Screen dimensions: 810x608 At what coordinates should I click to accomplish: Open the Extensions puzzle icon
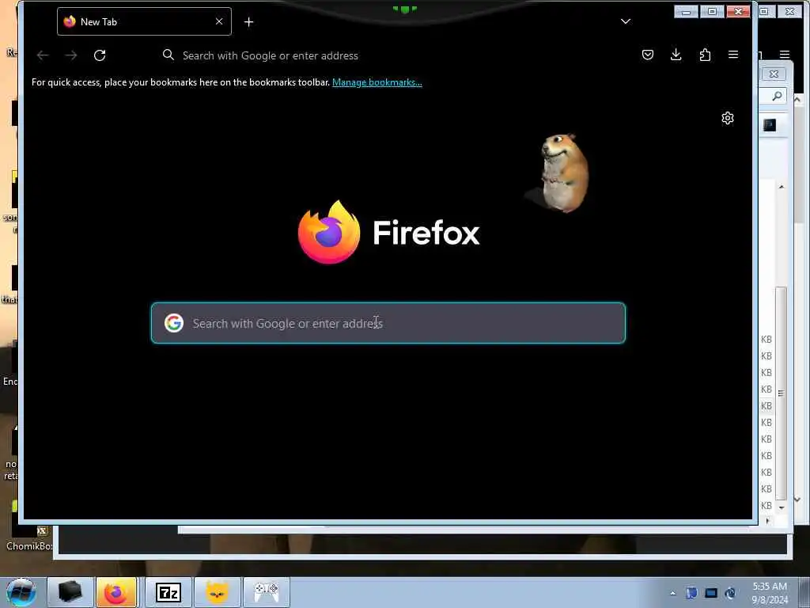click(x=705, y=55)
